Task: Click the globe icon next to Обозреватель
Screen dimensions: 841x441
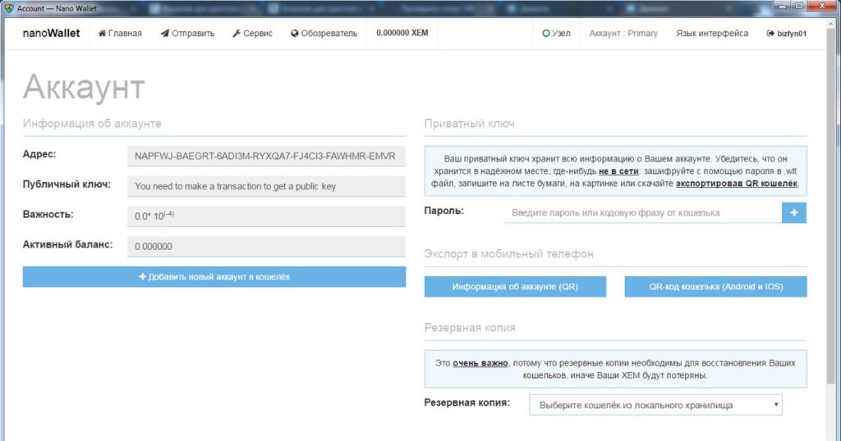Action: (x=295, y=33)
